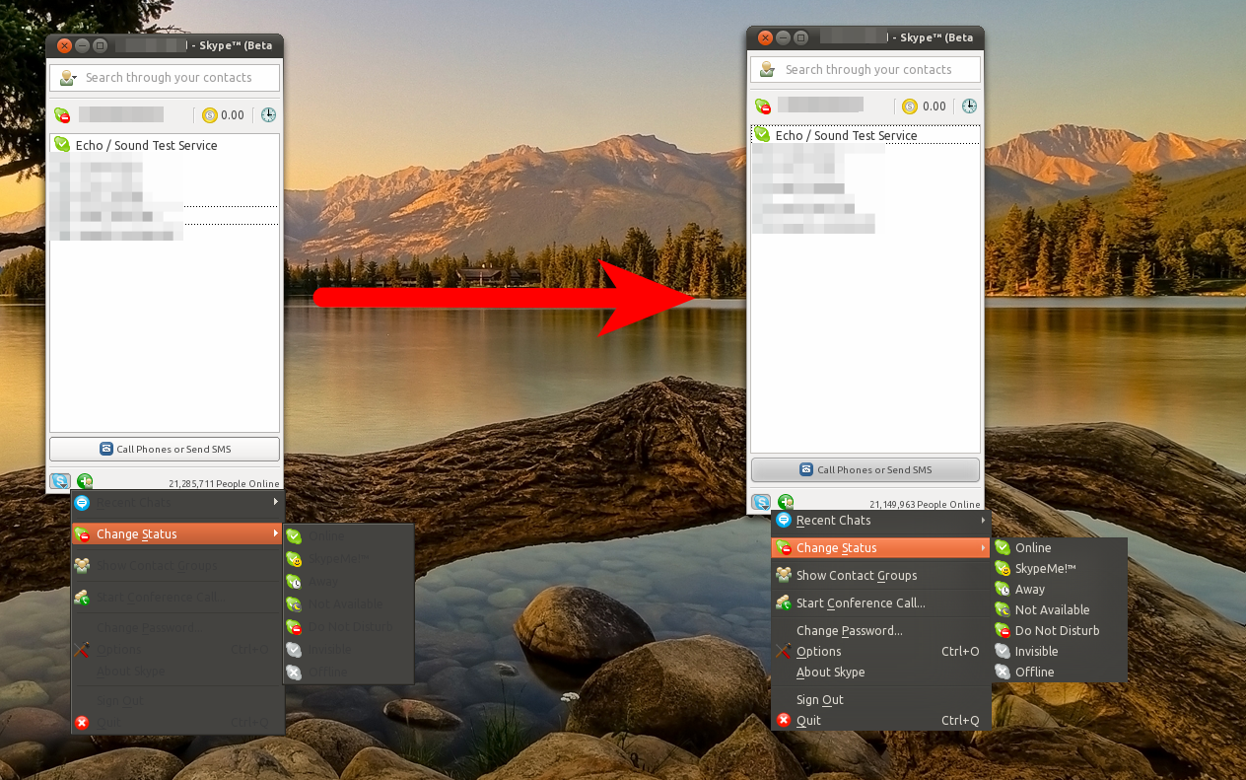Pick faded SkypeMe! status in left window submenu
The width and height of the screenshot is (1246, 780).
click(349, 558)
